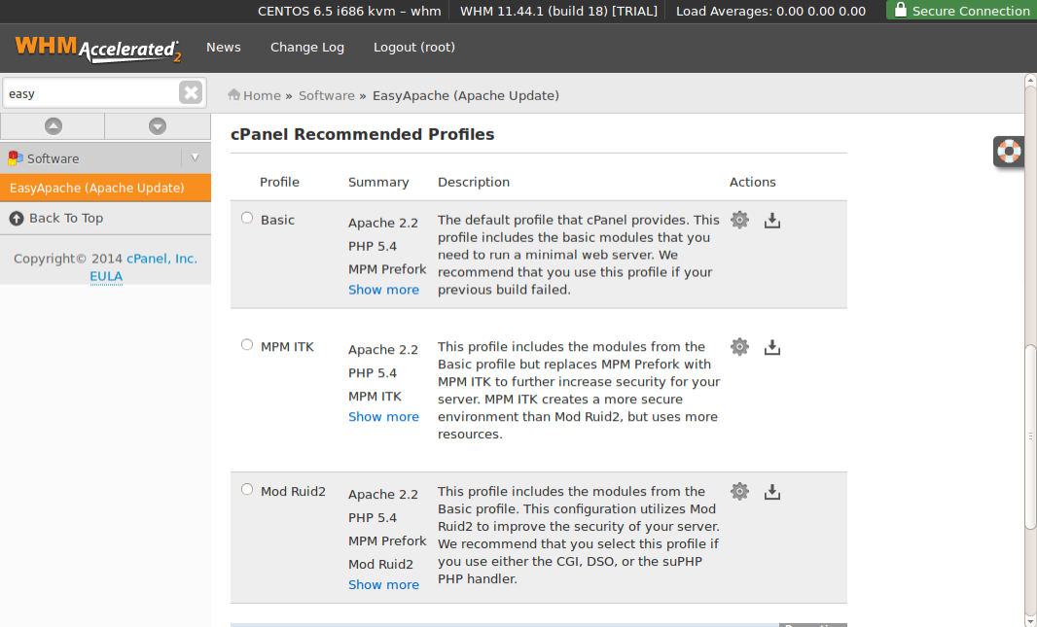Open customize gear for MPM ITK profile
The height and width of the screenshot is (627, 1037).
point(739,347)
